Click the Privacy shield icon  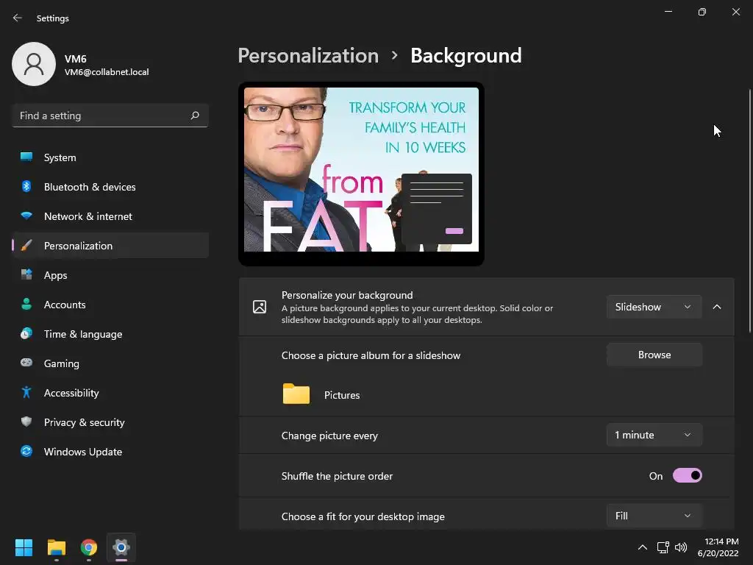[26, 422]
